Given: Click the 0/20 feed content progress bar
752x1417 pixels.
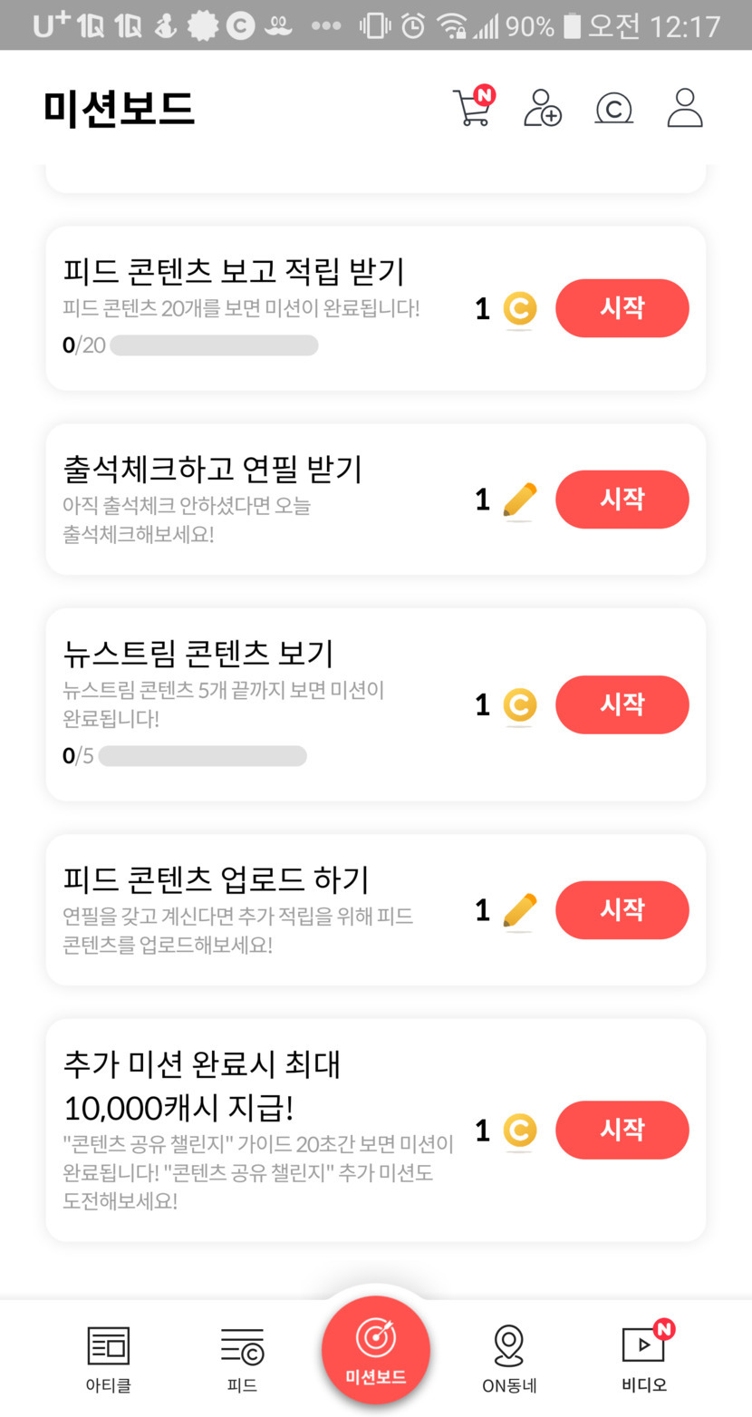Looking at the screenshot, I should point(214,345).
